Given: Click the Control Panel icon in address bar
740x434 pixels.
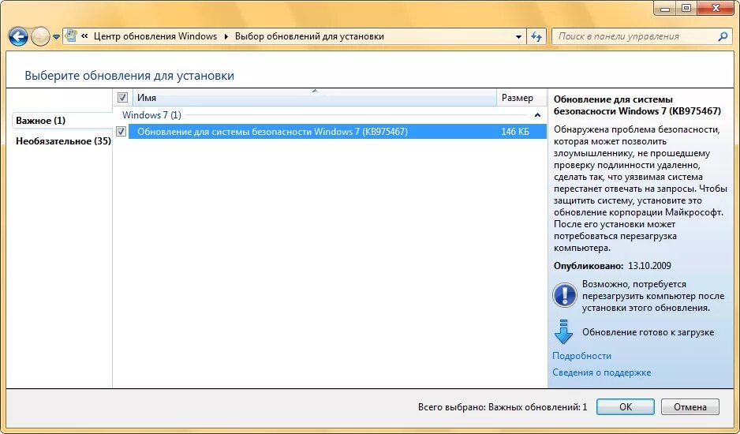Looking at the screenshot, I should [x=71, y=36].
